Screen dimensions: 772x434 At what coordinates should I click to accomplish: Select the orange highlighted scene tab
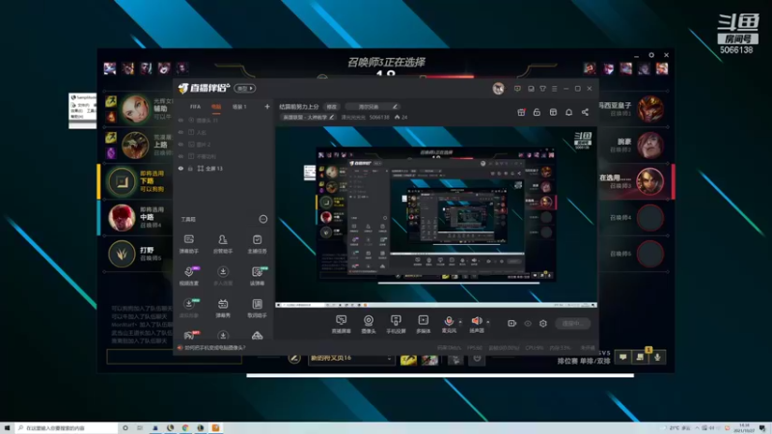tap(216, 106)
